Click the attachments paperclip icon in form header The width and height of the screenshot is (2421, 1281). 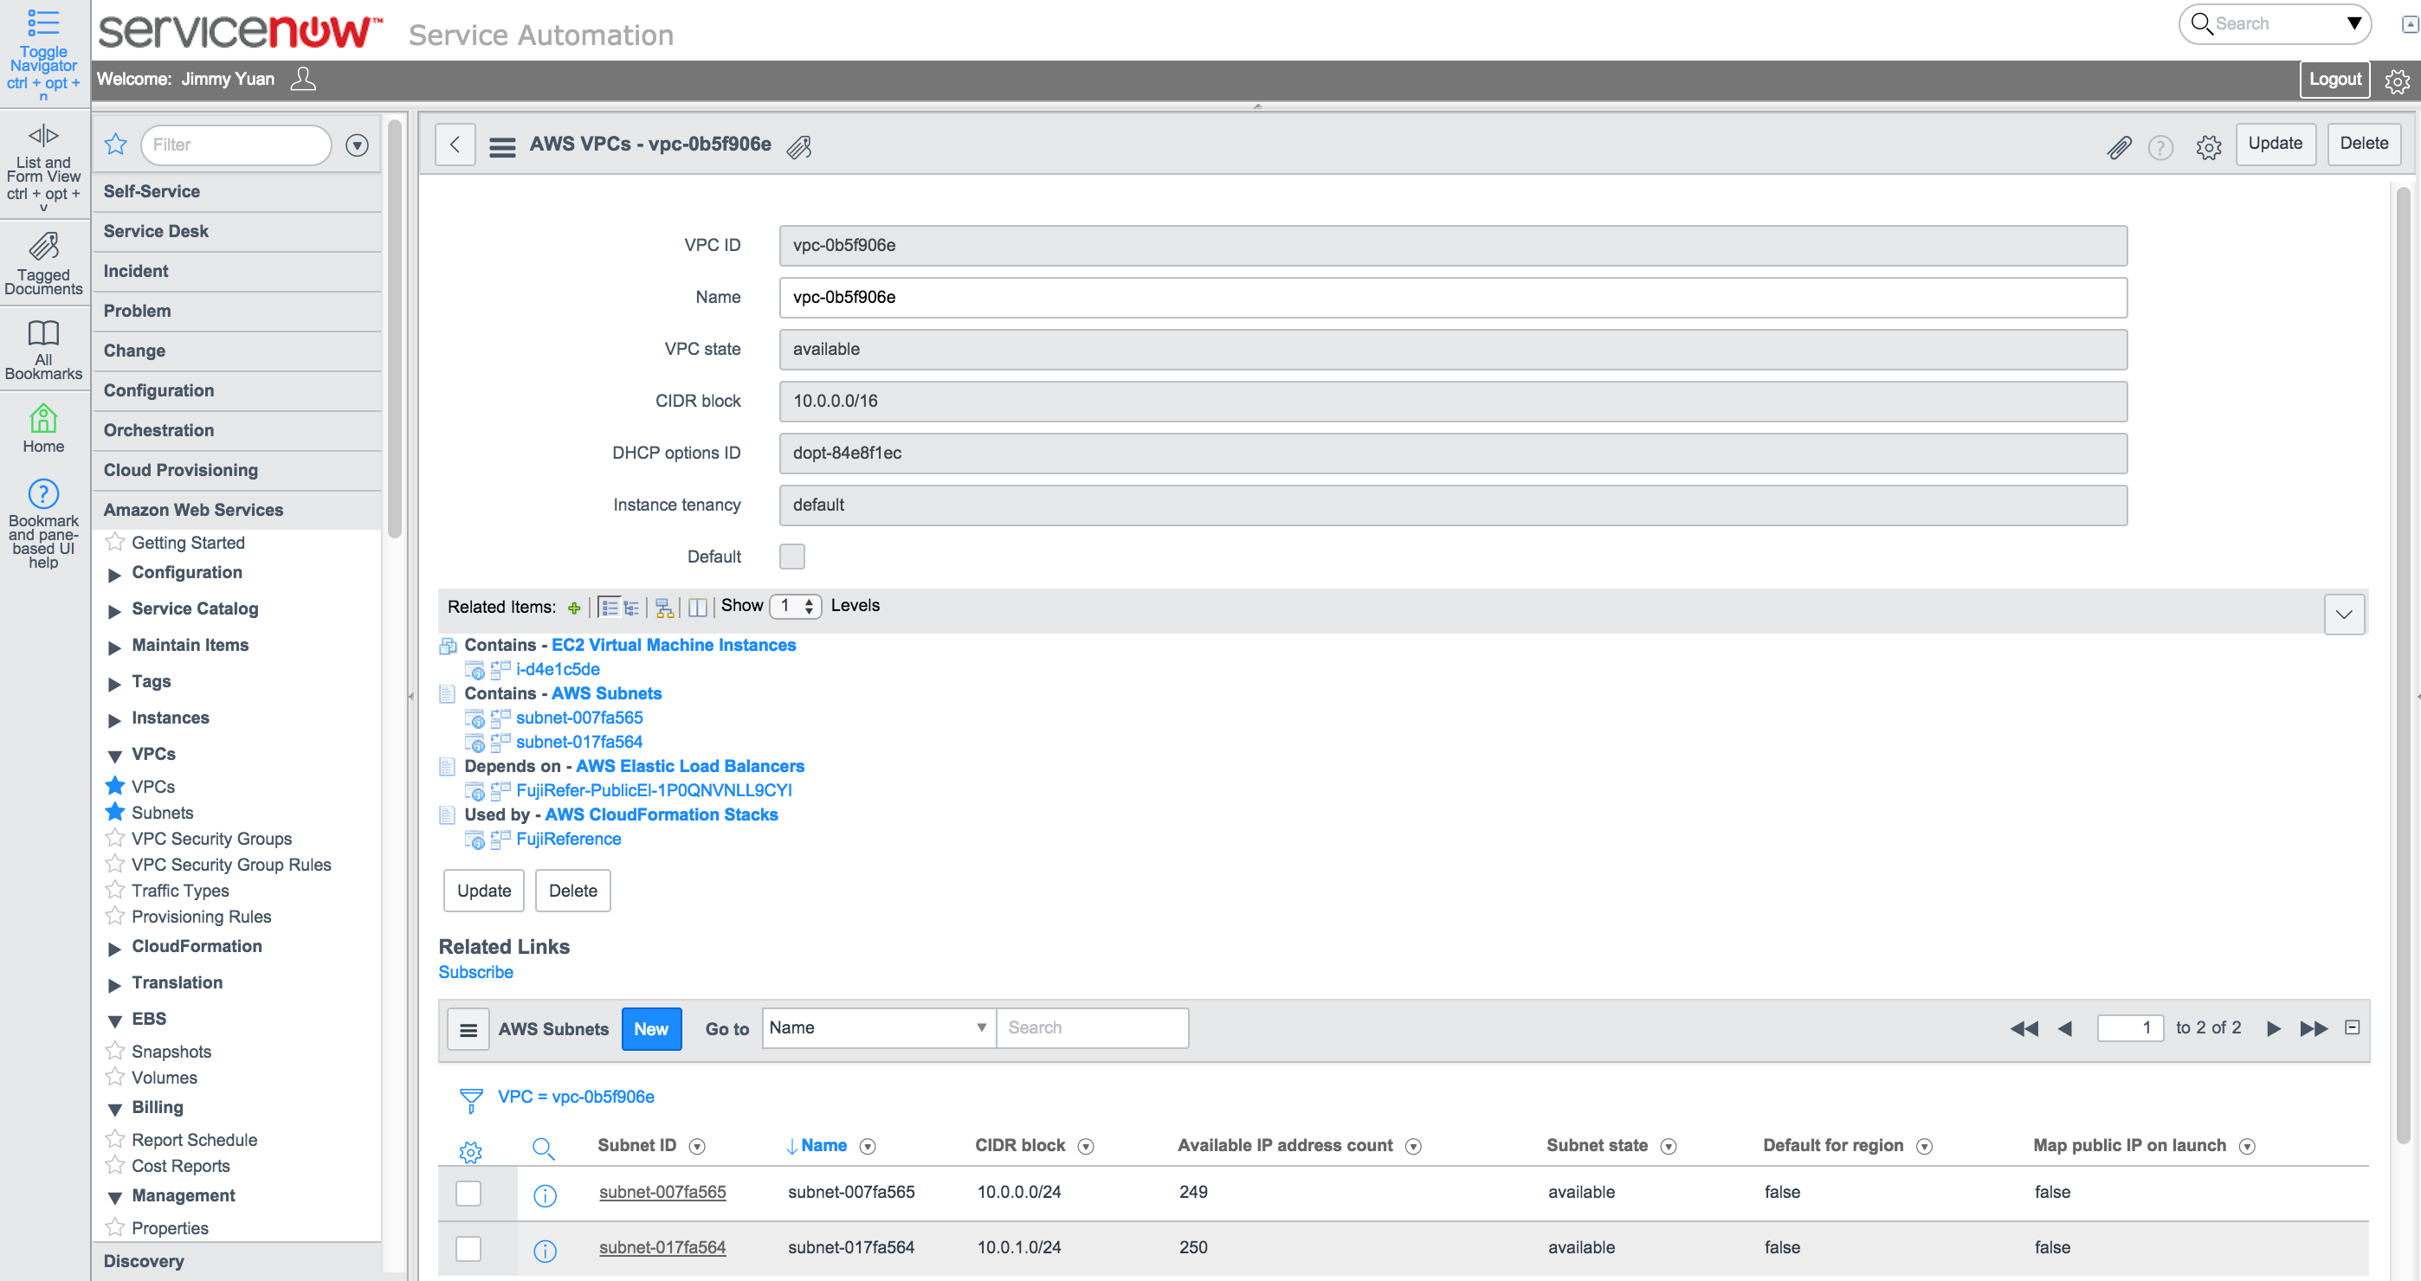pyautogui.click(x=2118, y=147)
